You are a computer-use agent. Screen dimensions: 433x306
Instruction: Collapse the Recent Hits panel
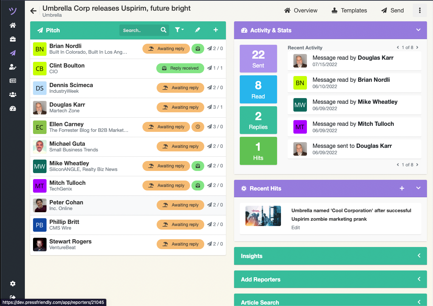point(418,188)
